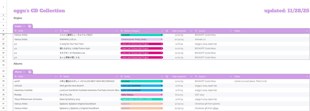The width and height of the screenshot is (310, 111).
Task: Click the calendar icon of Albums Date Acquired column
Action: (x=167, y=76)
